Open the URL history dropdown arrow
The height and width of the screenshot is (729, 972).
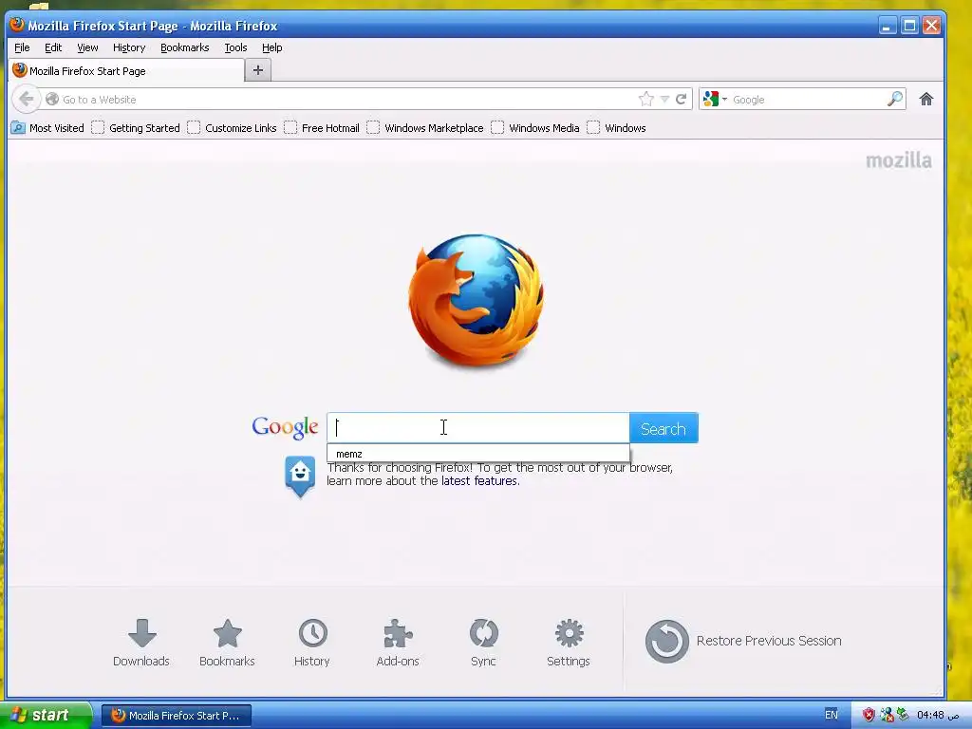[664, 99]
